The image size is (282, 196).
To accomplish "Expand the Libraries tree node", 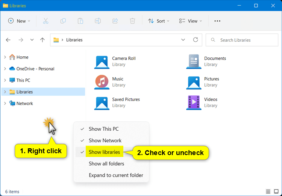I will (x=5, y=92).
